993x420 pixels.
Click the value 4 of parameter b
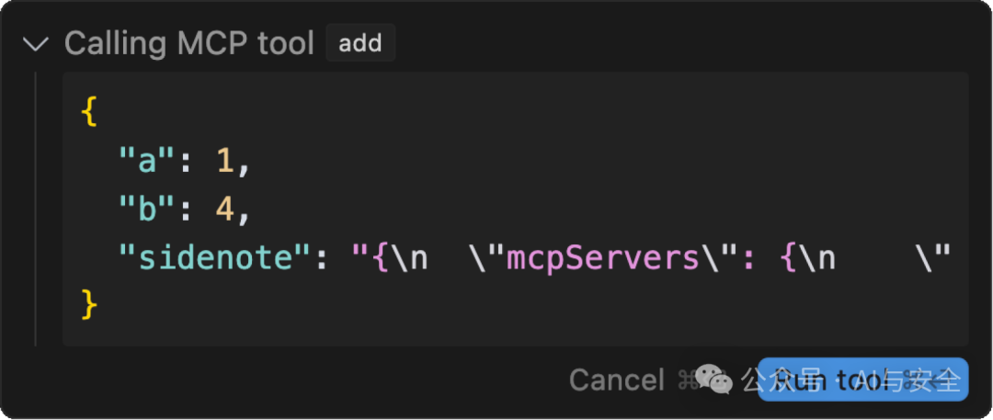[x=225, y=210]
